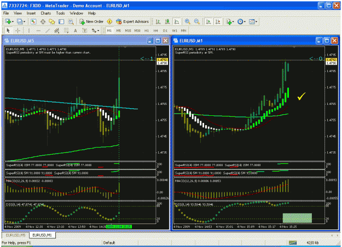Viewport: 342px width, 247px height.
Task: Click the Indicators list icon
Action: (229, 21)
